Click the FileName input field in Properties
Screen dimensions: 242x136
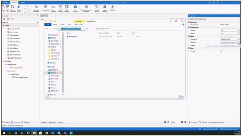click(x=228, y=39)
